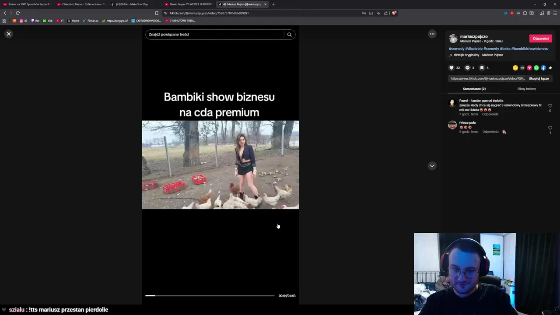560x315 pixels.
Task: Click the translate page icon
Action: pos(378,13)
